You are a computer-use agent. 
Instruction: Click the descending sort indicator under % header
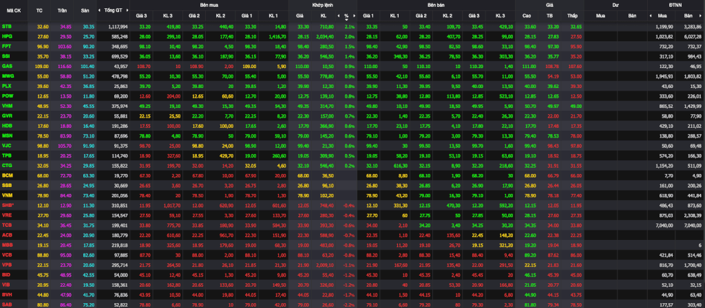point(346,19)
